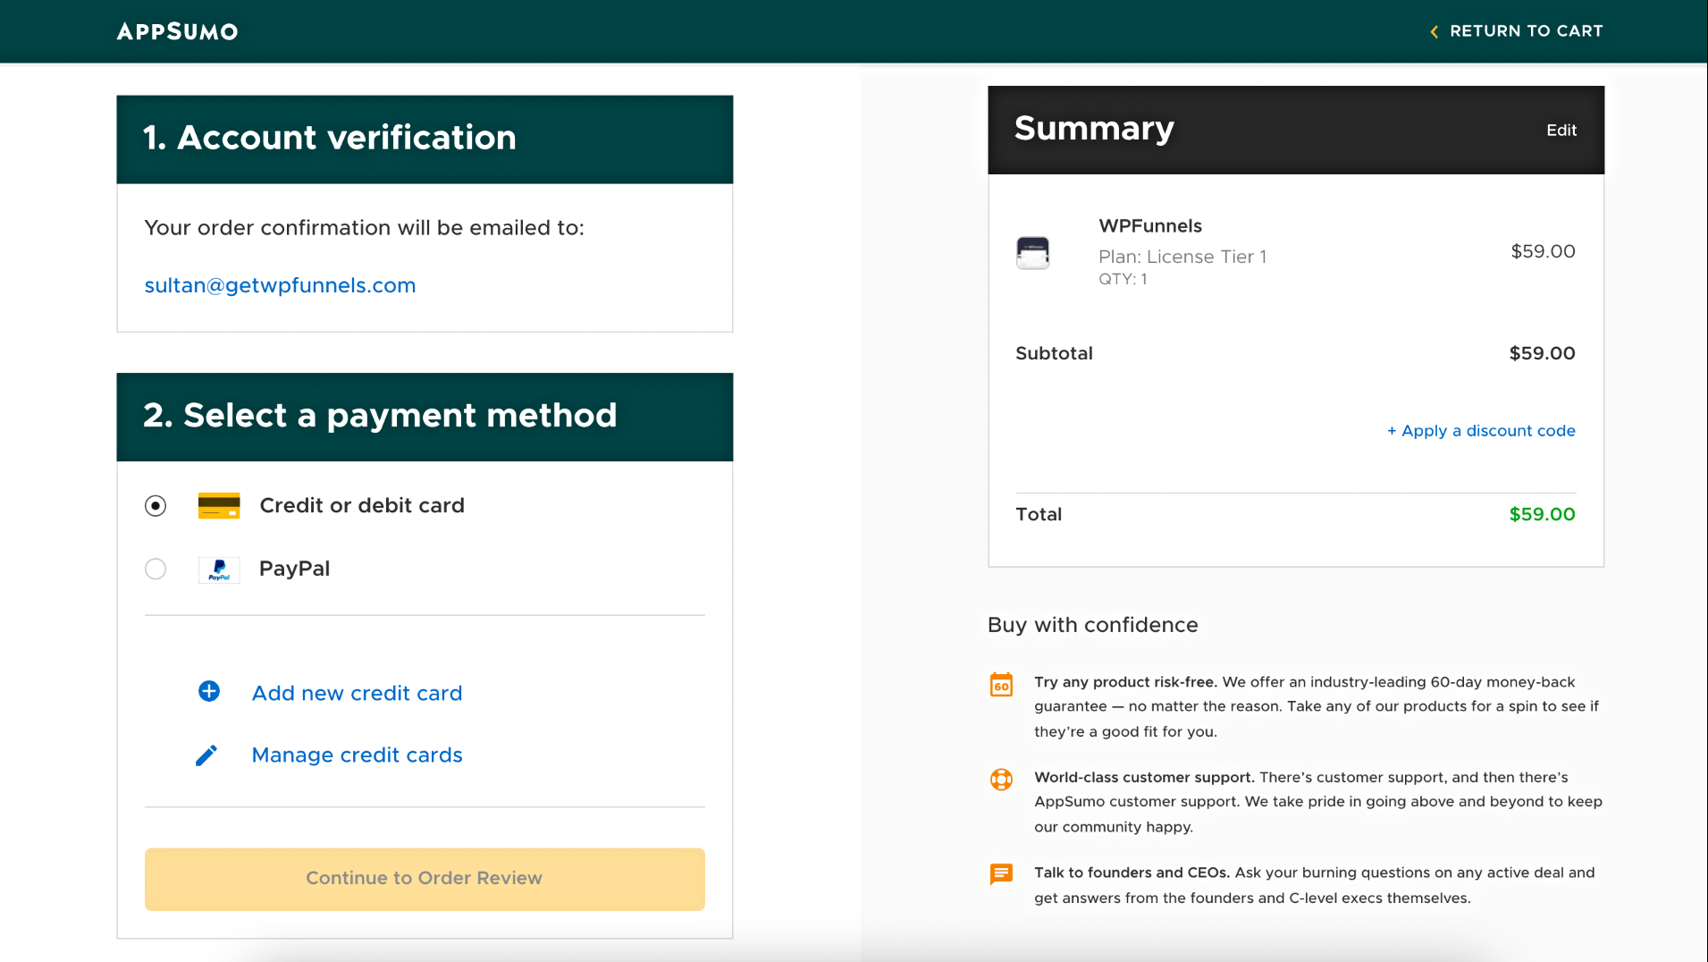
Task: Click the Subtotal label
Action: tap(1054, 353)
